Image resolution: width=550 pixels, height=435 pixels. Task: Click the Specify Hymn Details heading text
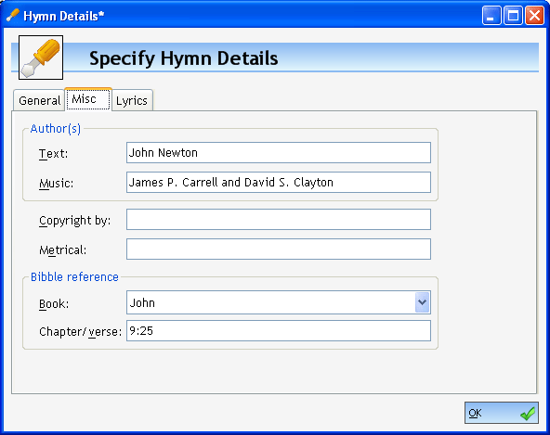point(183,58)
